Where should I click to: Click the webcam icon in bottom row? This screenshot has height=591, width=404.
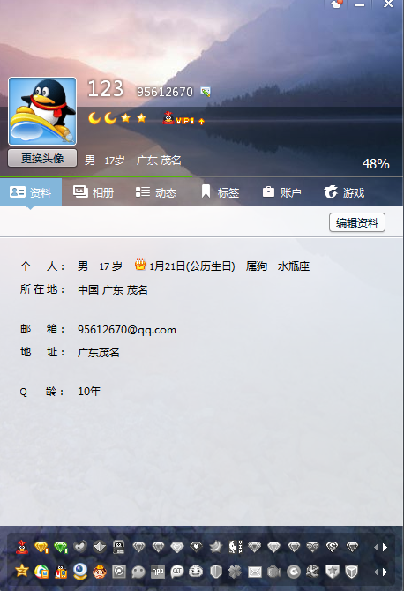click(80, 572)
